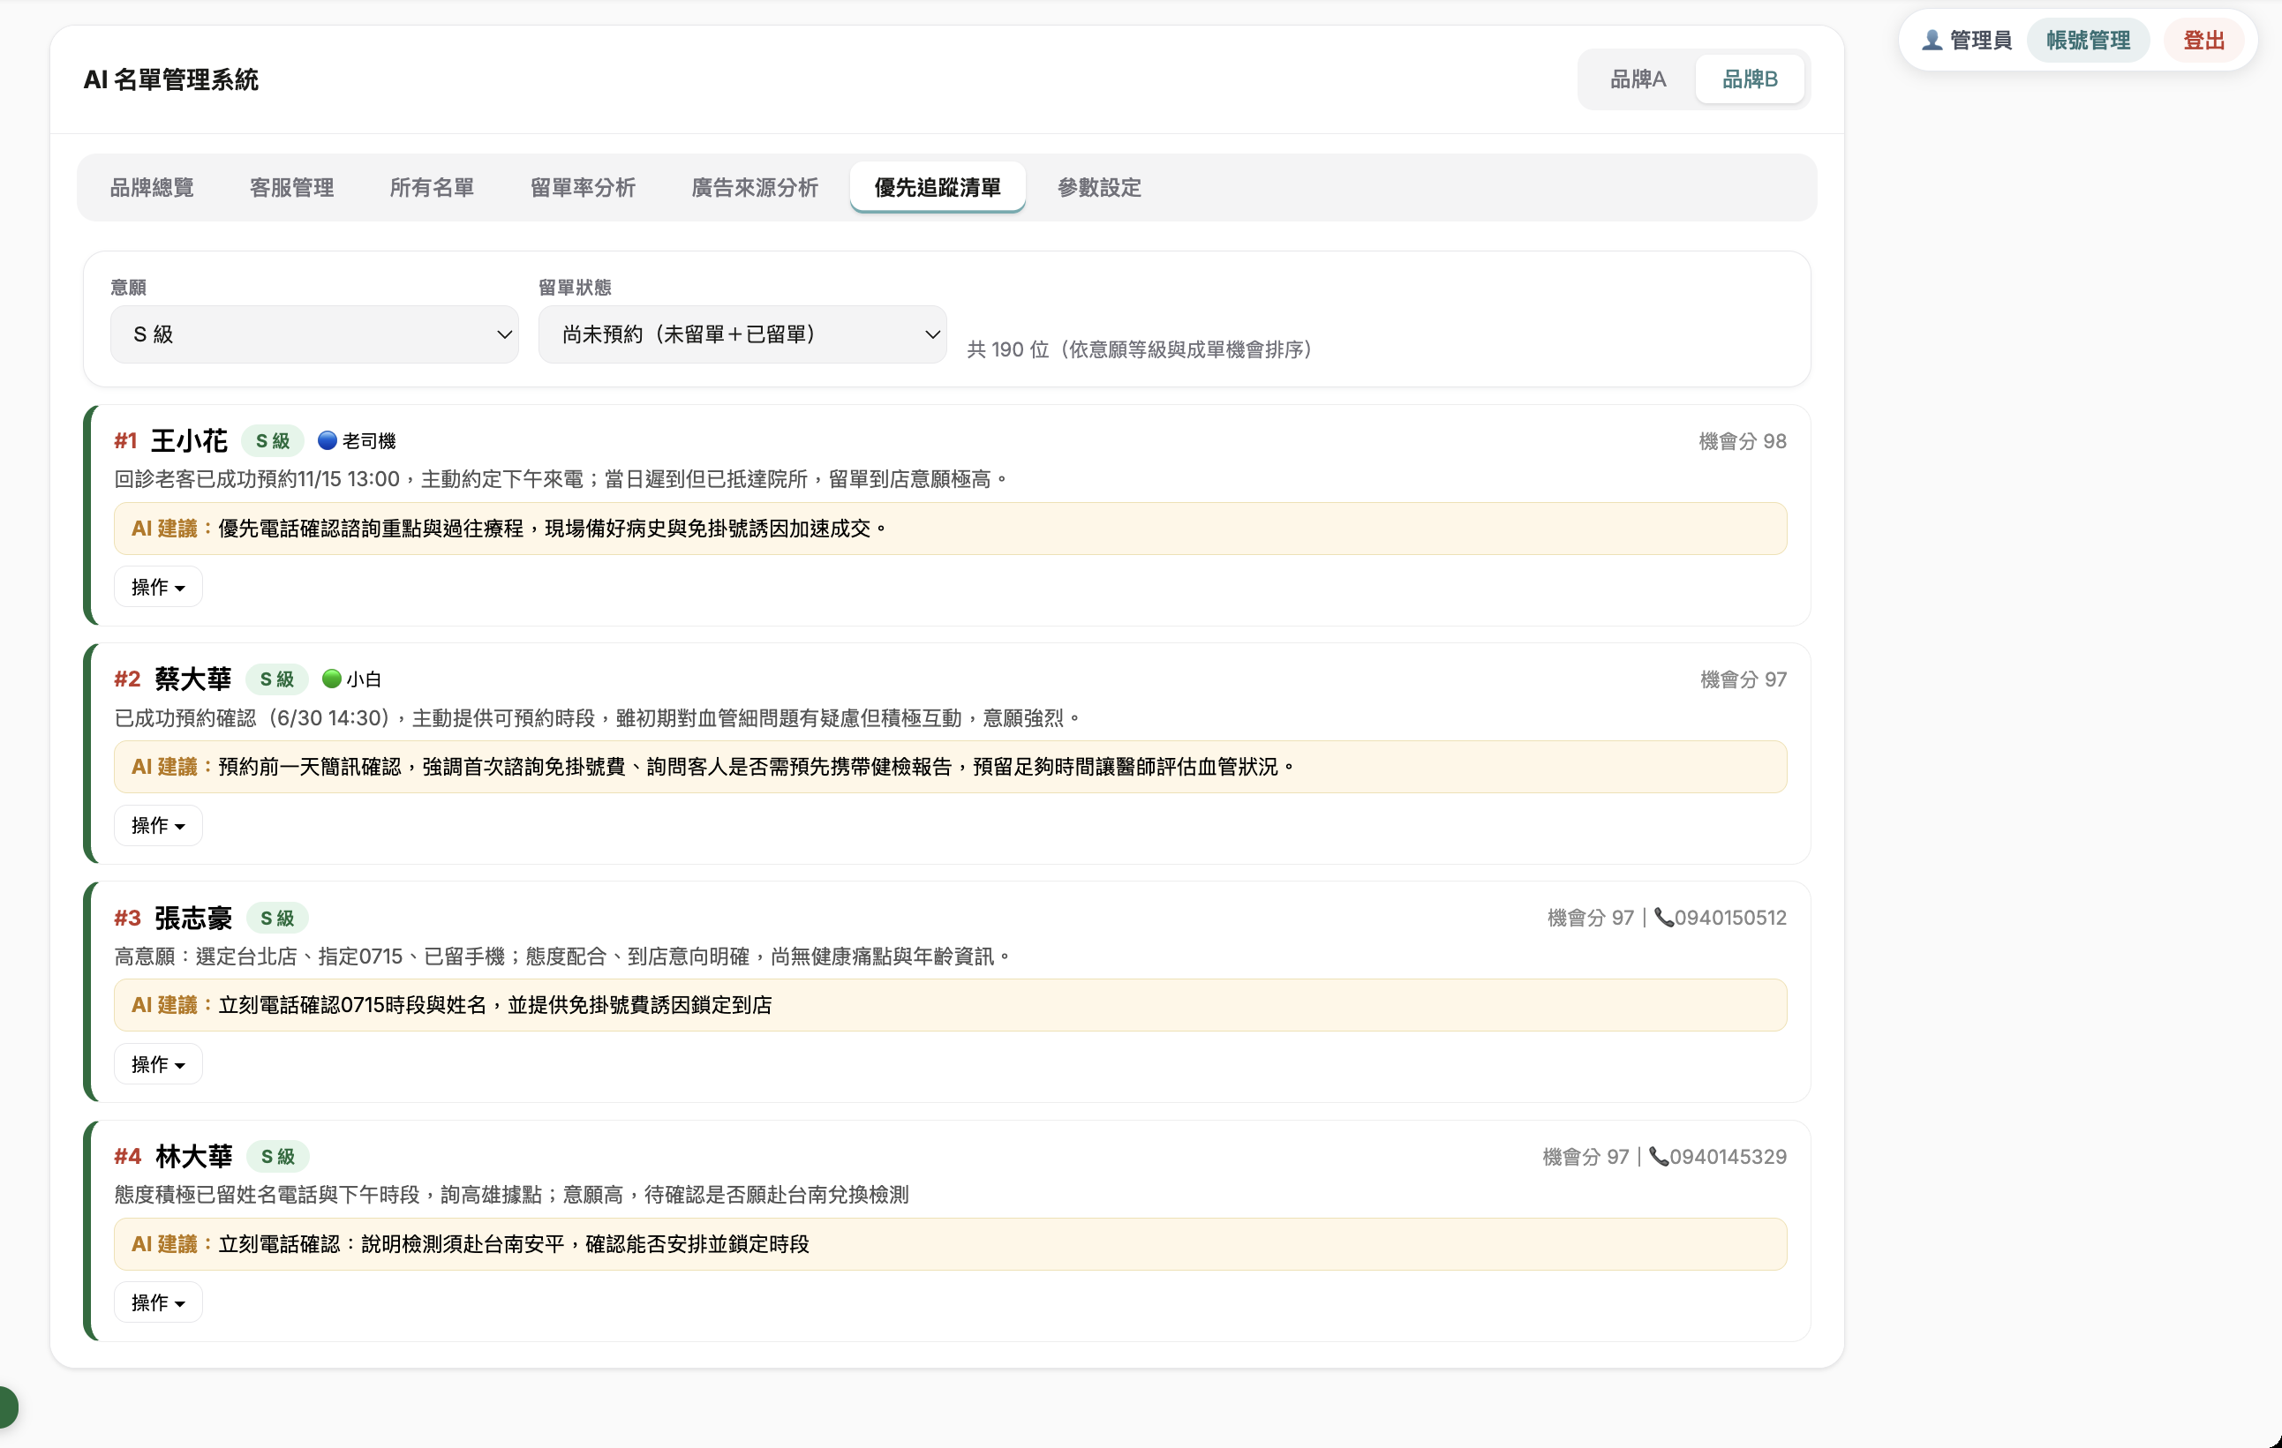Image resolution: width=2282 pixels, height=1448 pixels.
Task: Expand the 操作 menu for 蔡大華
Action: 158,826
